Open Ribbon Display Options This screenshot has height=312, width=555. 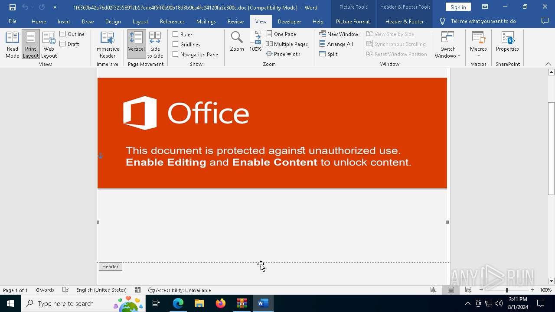coord(485,7)
